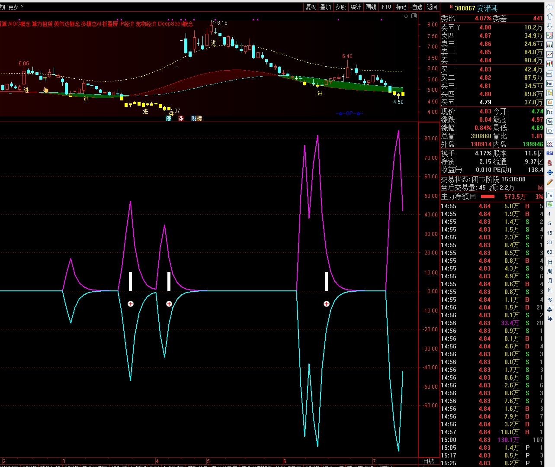Click the -自选 button
555x467 pixels.
coord(417,7)
